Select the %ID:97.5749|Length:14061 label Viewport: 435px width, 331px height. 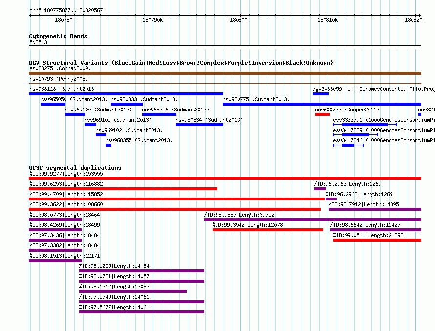tap(114, 297)
